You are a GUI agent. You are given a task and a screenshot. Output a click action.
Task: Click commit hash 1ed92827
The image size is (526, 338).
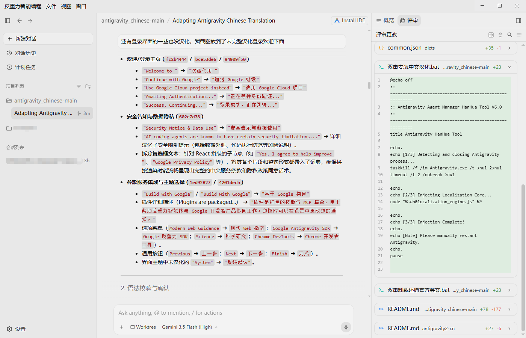point(200,183)
